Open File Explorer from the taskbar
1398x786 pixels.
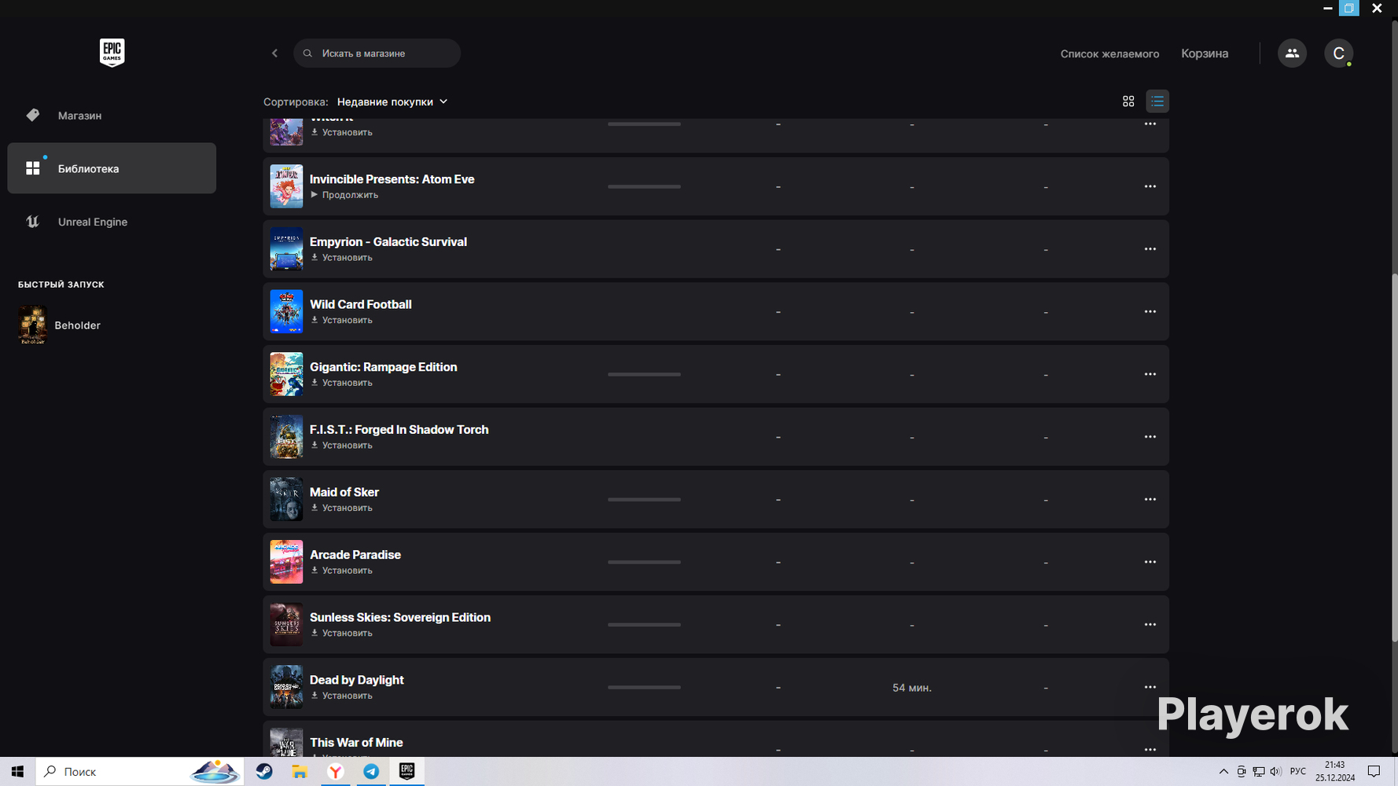[300, 772]
